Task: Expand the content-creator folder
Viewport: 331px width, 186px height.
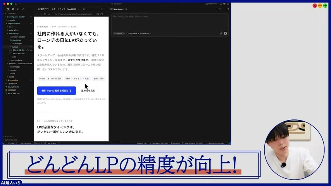Action: tap(17, 37)
